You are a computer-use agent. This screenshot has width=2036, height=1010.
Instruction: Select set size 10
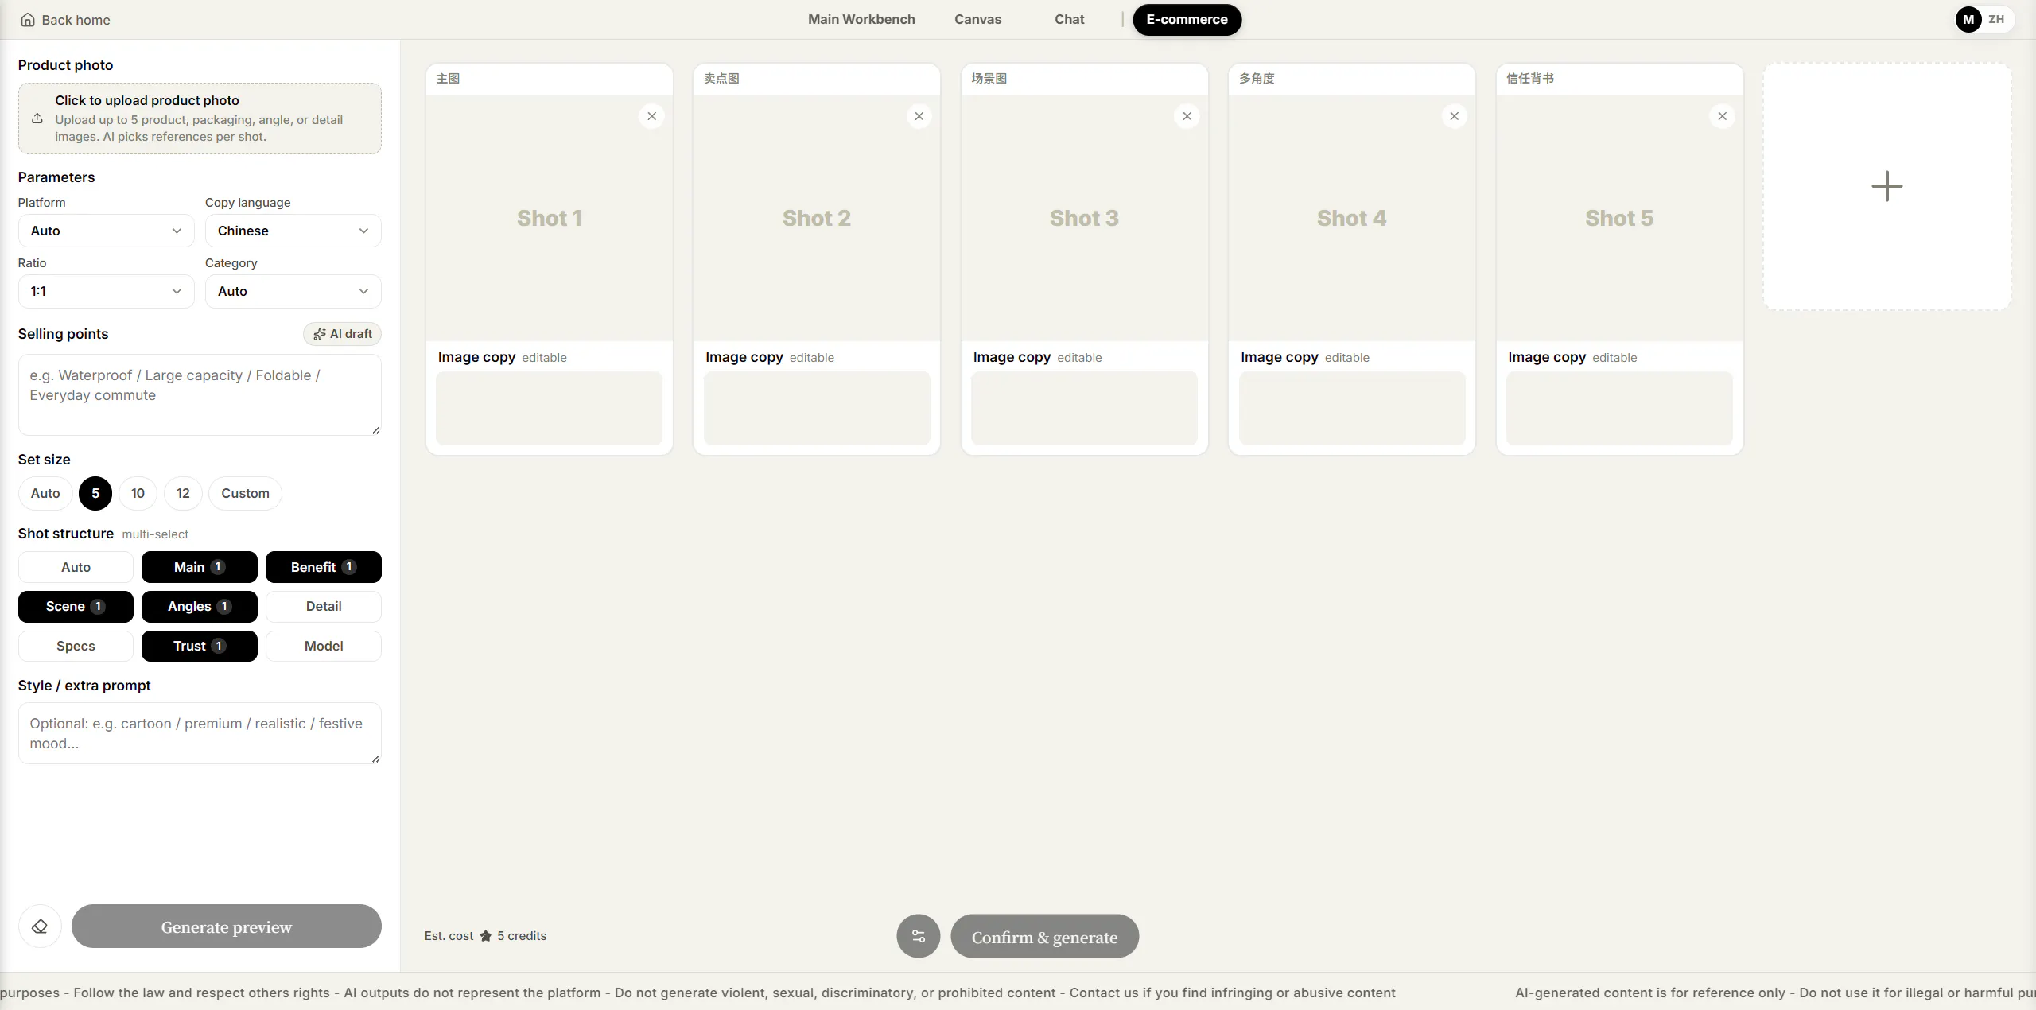(x=138, y=493)
